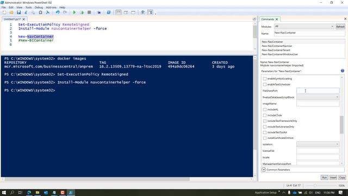Show the command window with the toolbar icon
Viewport: 348px width, 196px height.
click(x=142, y=13)
